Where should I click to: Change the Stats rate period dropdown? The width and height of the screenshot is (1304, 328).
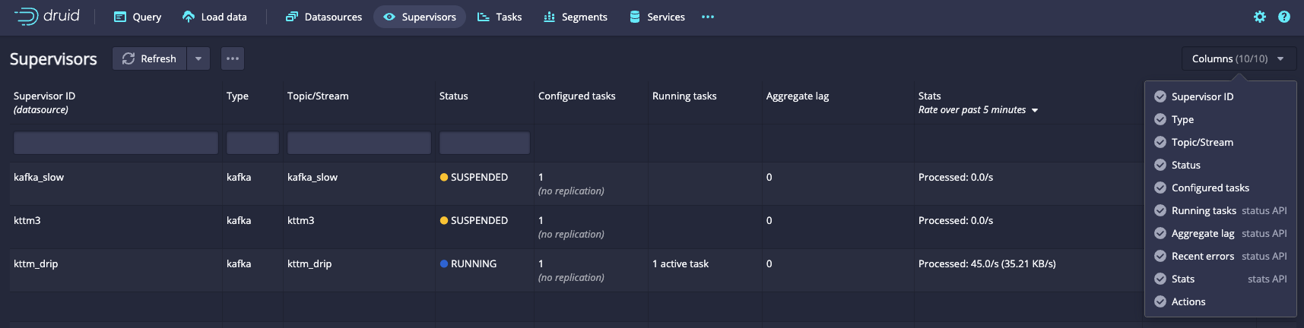coord(978,110)
